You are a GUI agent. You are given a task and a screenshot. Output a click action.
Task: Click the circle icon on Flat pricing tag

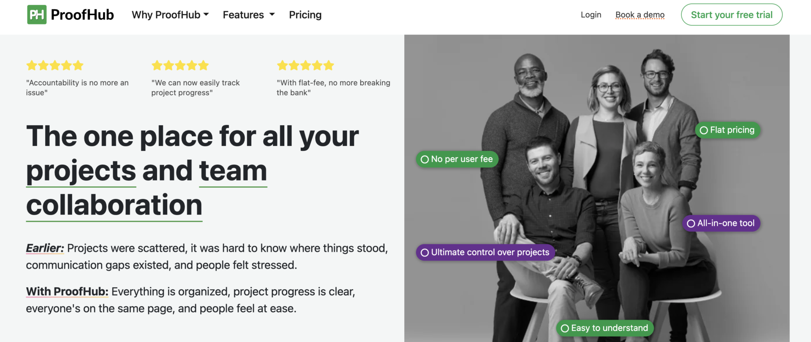click(704, 130)
